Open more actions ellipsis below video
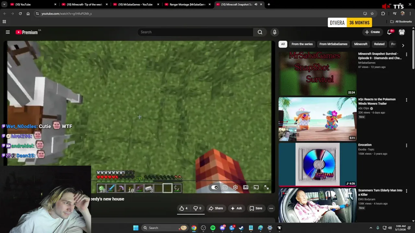 point(271,208)
